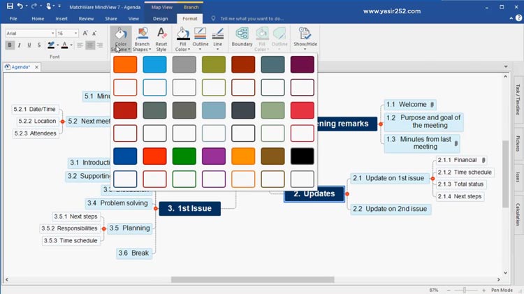This screenshot has width=524, height=294.
Task: Collapse the 2. Updates branch
Action: 347,193
